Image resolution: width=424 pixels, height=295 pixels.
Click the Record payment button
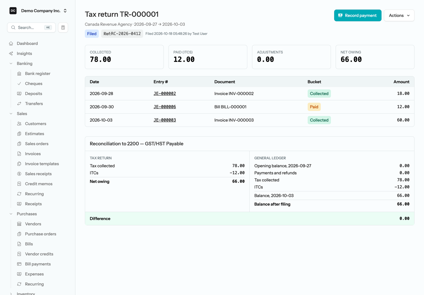point(358,15)
